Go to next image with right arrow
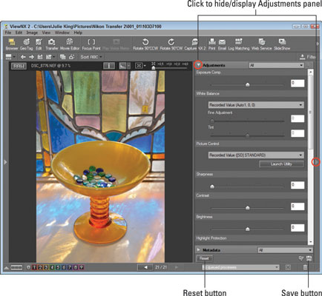This screenshot has height=296, width=322. point(31,57)
